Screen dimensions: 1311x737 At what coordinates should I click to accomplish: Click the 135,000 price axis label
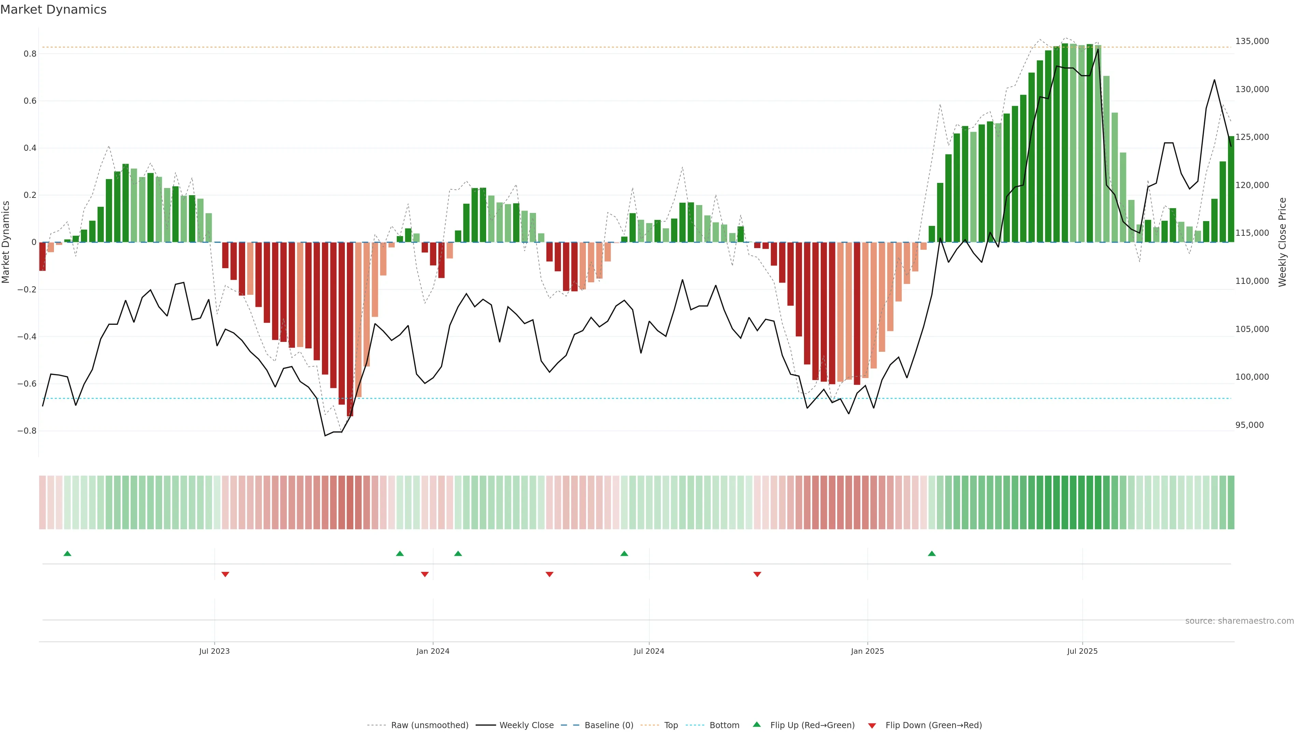tap(1252, 41)
